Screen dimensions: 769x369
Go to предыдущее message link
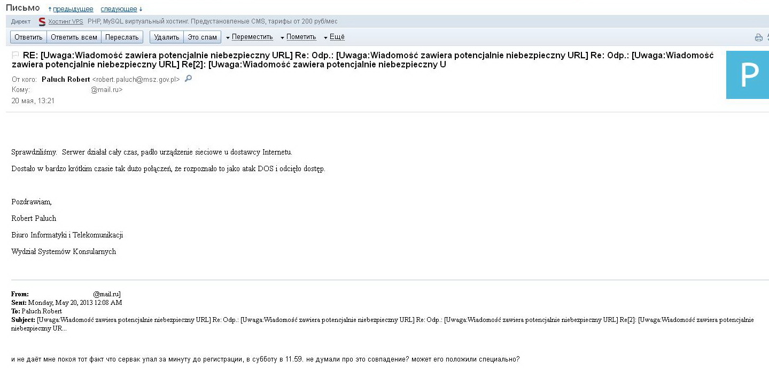(x=73, y=9)
